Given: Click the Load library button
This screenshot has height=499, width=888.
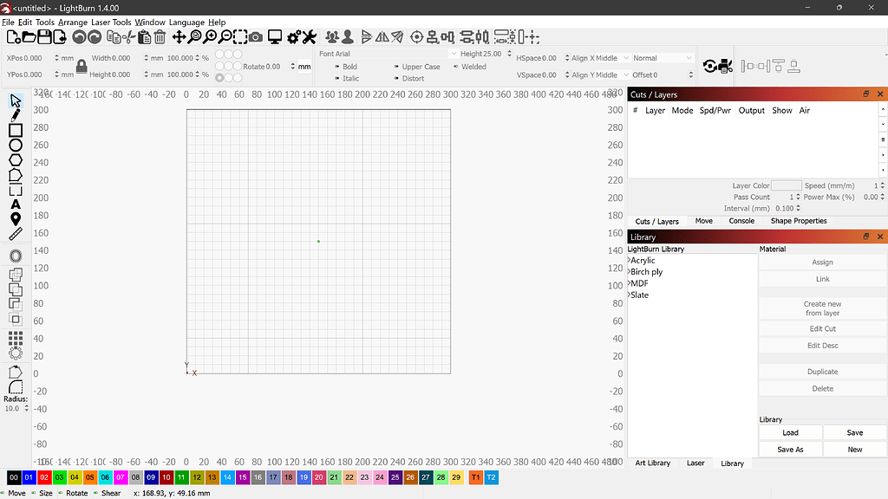Looking at the screenshot, I should click(790, 433).
